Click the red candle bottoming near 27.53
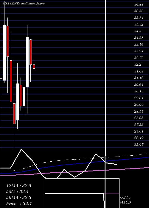The height and width of the screenshot is (208, 149). point(14,114)
